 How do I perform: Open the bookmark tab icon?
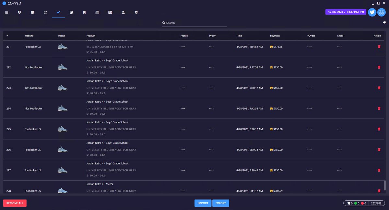84,12
